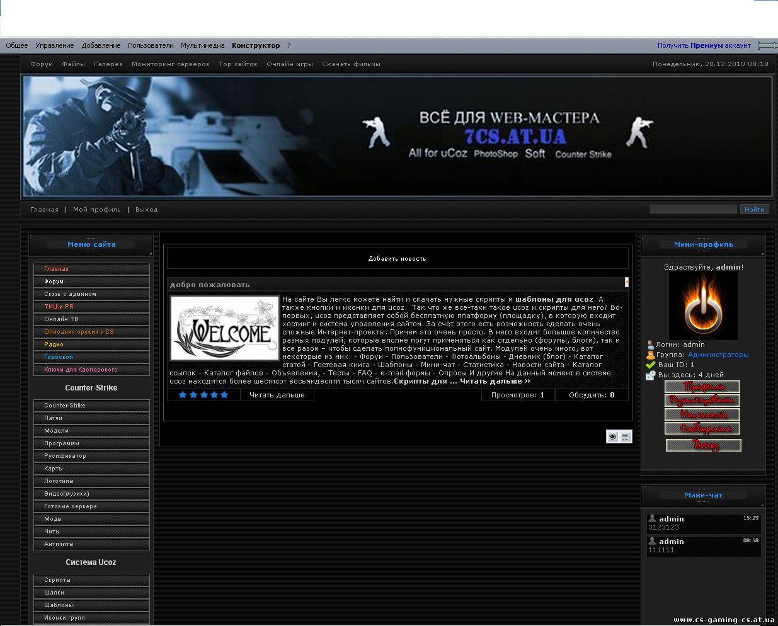778x626 pixels.
Task: Click the list layout icon below the news
Action: click(626, 436)
